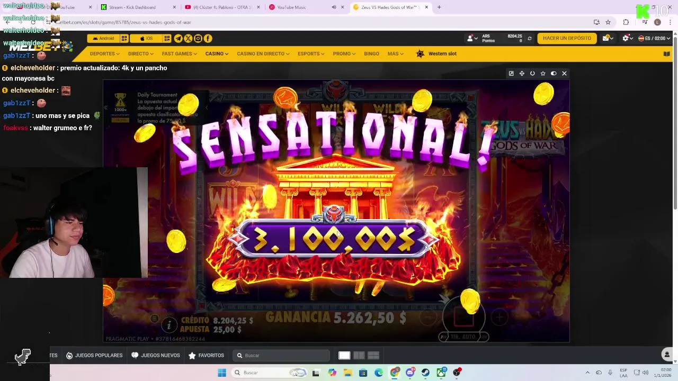Select single-game layout view
Screen dimensions: 678x381
pyautogui.click(x=344, y=356)
